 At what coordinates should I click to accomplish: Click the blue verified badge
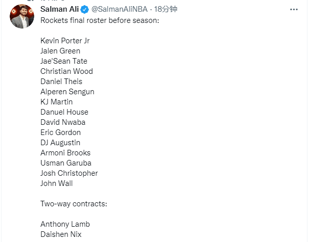coord(84,10)
